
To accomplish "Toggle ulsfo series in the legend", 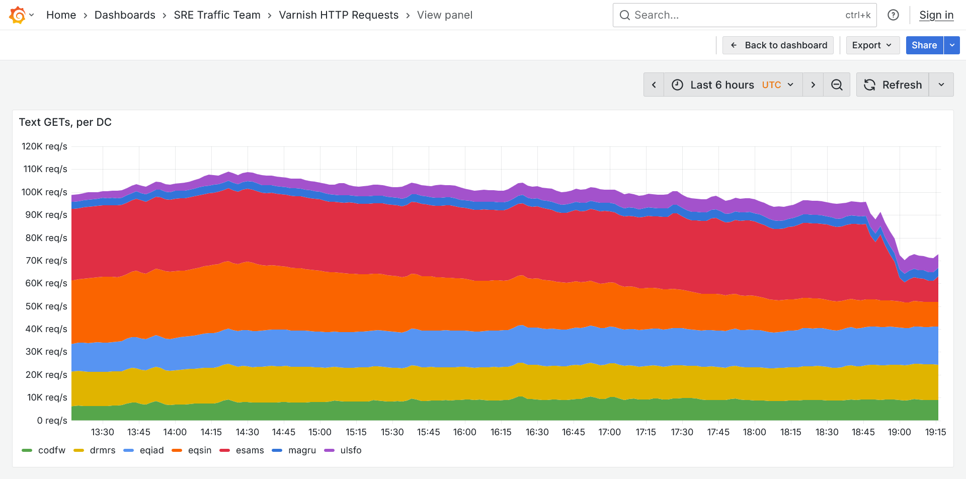I will tap(351, 450).
